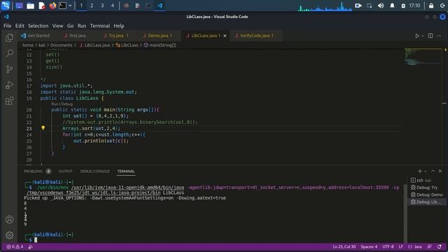Open the terminal emulator from taskbar
Screen dimensions: 448x252
click(62, 6)
